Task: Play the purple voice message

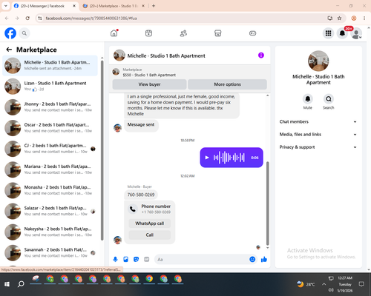Action: (x=207, y=158)
